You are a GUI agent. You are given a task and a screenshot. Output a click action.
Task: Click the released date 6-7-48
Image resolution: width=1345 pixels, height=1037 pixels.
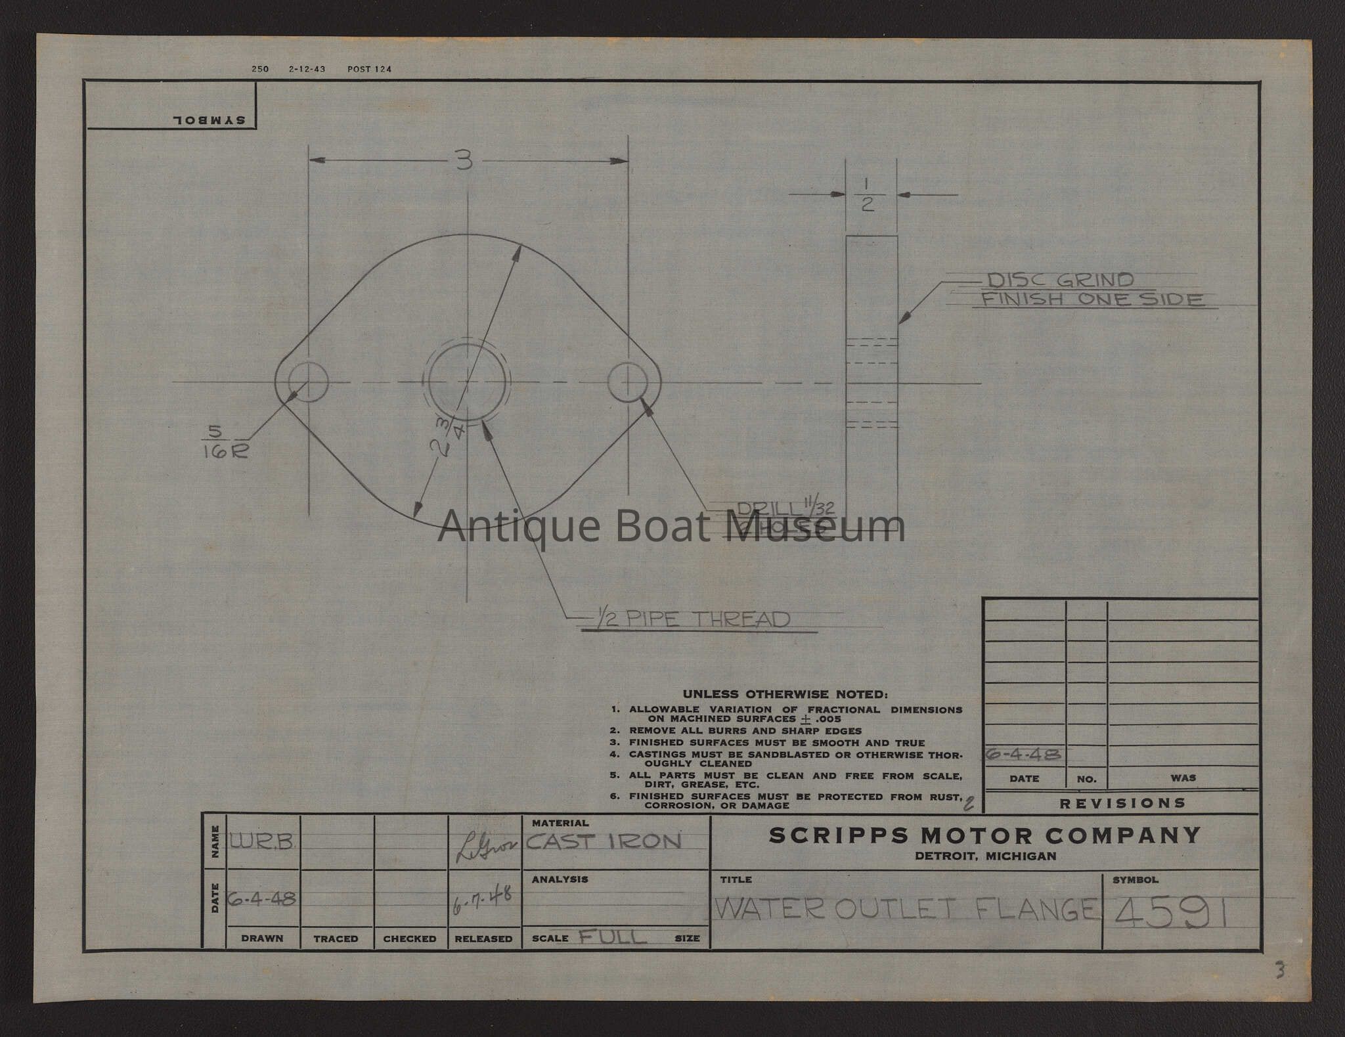(x=483, y=899)
